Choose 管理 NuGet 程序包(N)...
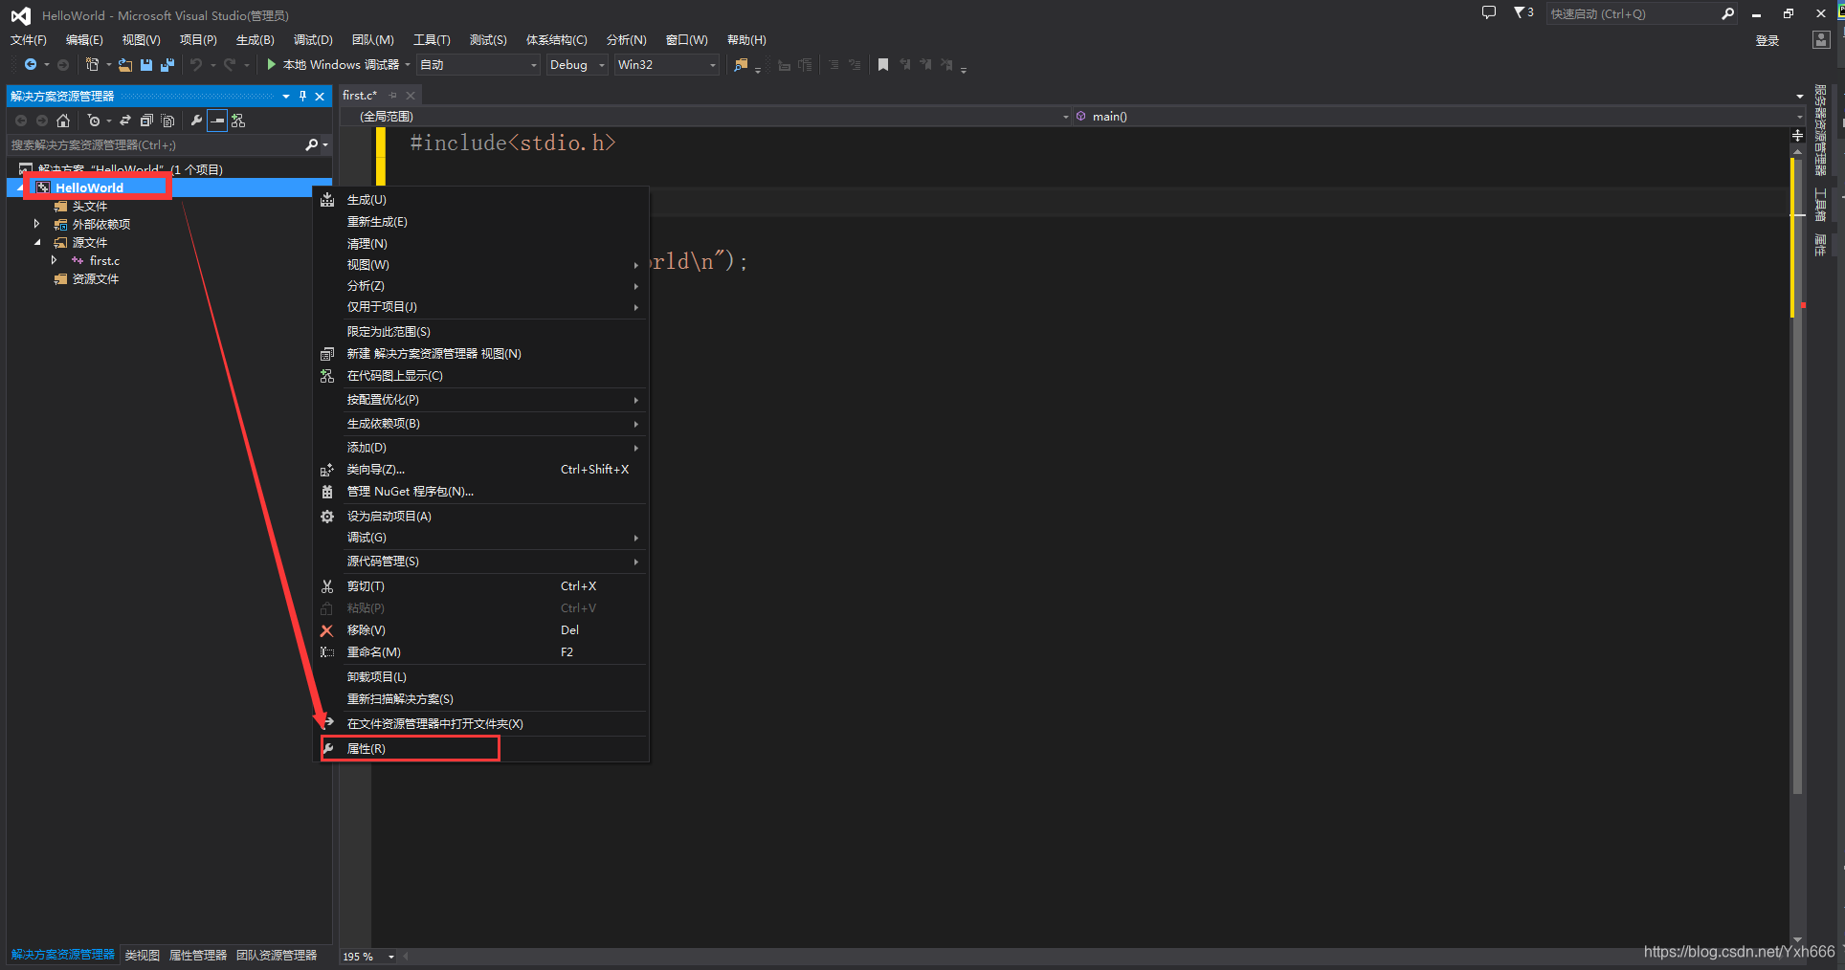The width and height of the screenshot is (1845, 970). pos(482,492)
